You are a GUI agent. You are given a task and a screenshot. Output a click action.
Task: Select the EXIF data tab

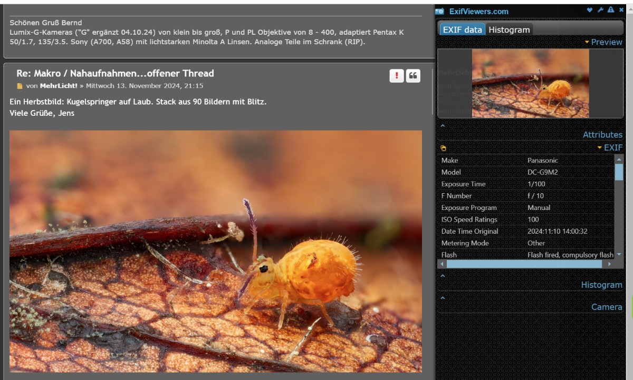pos(462,30)
